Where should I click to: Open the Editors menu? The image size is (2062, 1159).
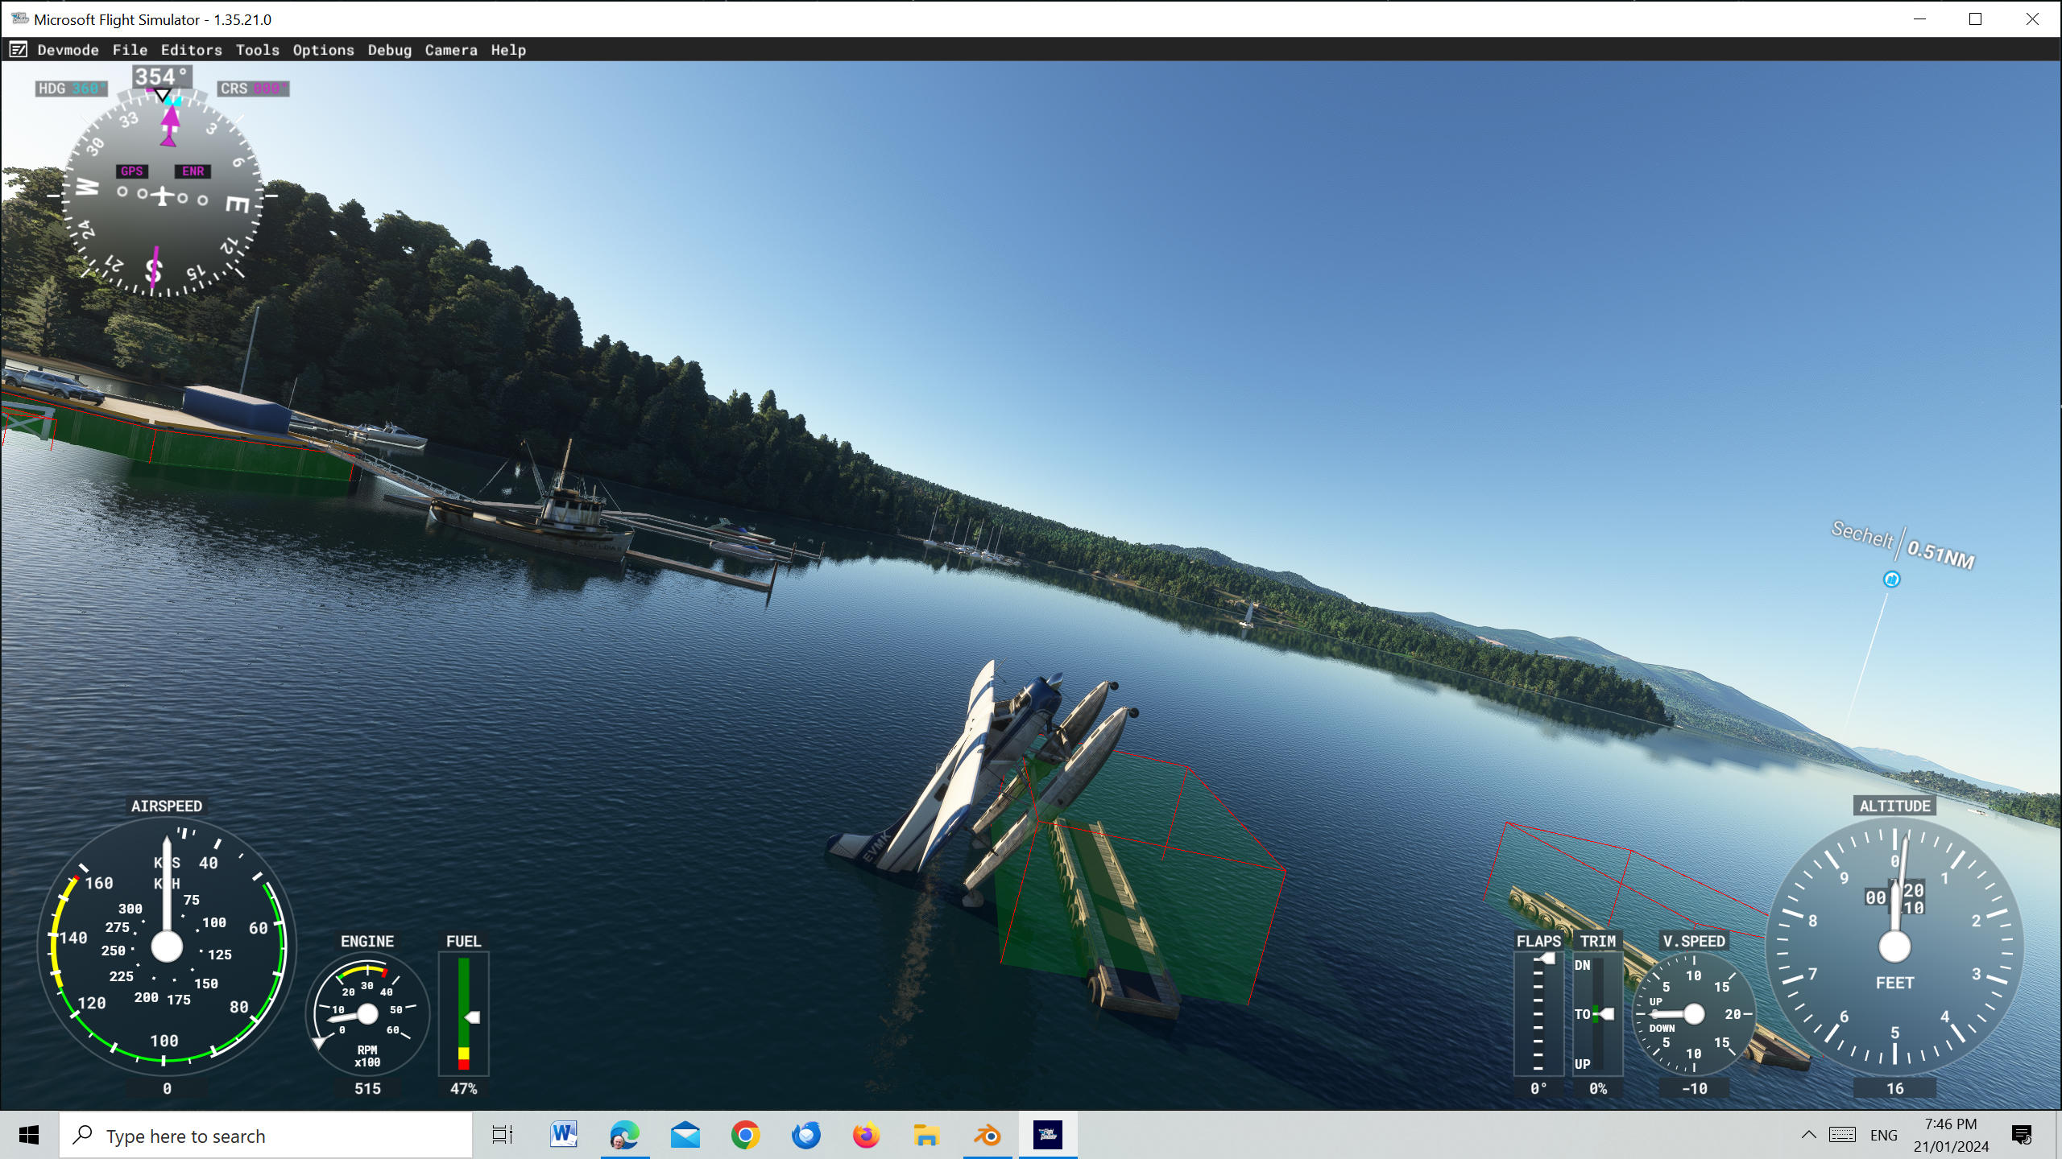[191, 50]
